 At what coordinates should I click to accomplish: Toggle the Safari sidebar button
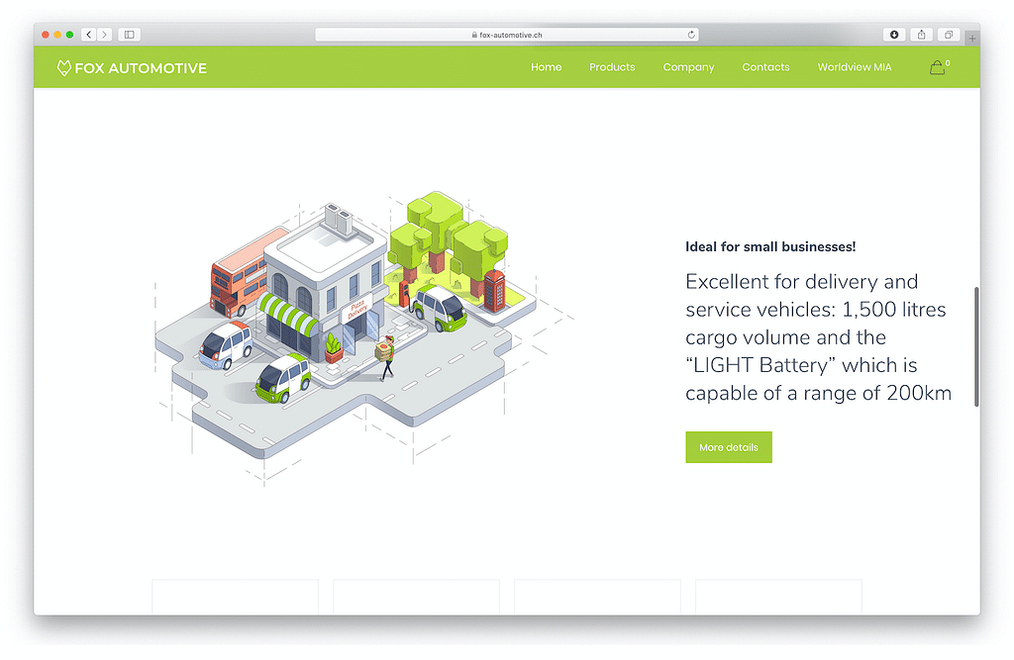129,35
